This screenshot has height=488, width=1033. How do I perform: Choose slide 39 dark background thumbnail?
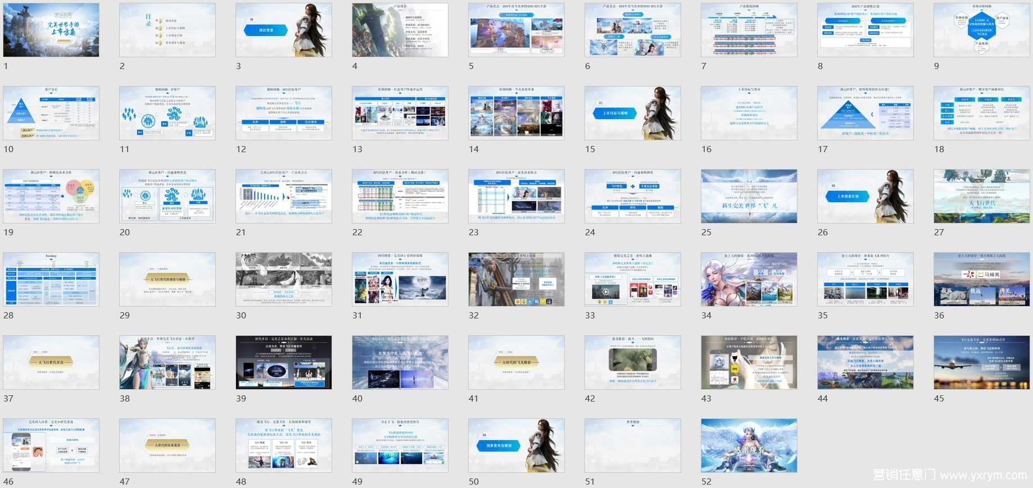pos(284,362)
